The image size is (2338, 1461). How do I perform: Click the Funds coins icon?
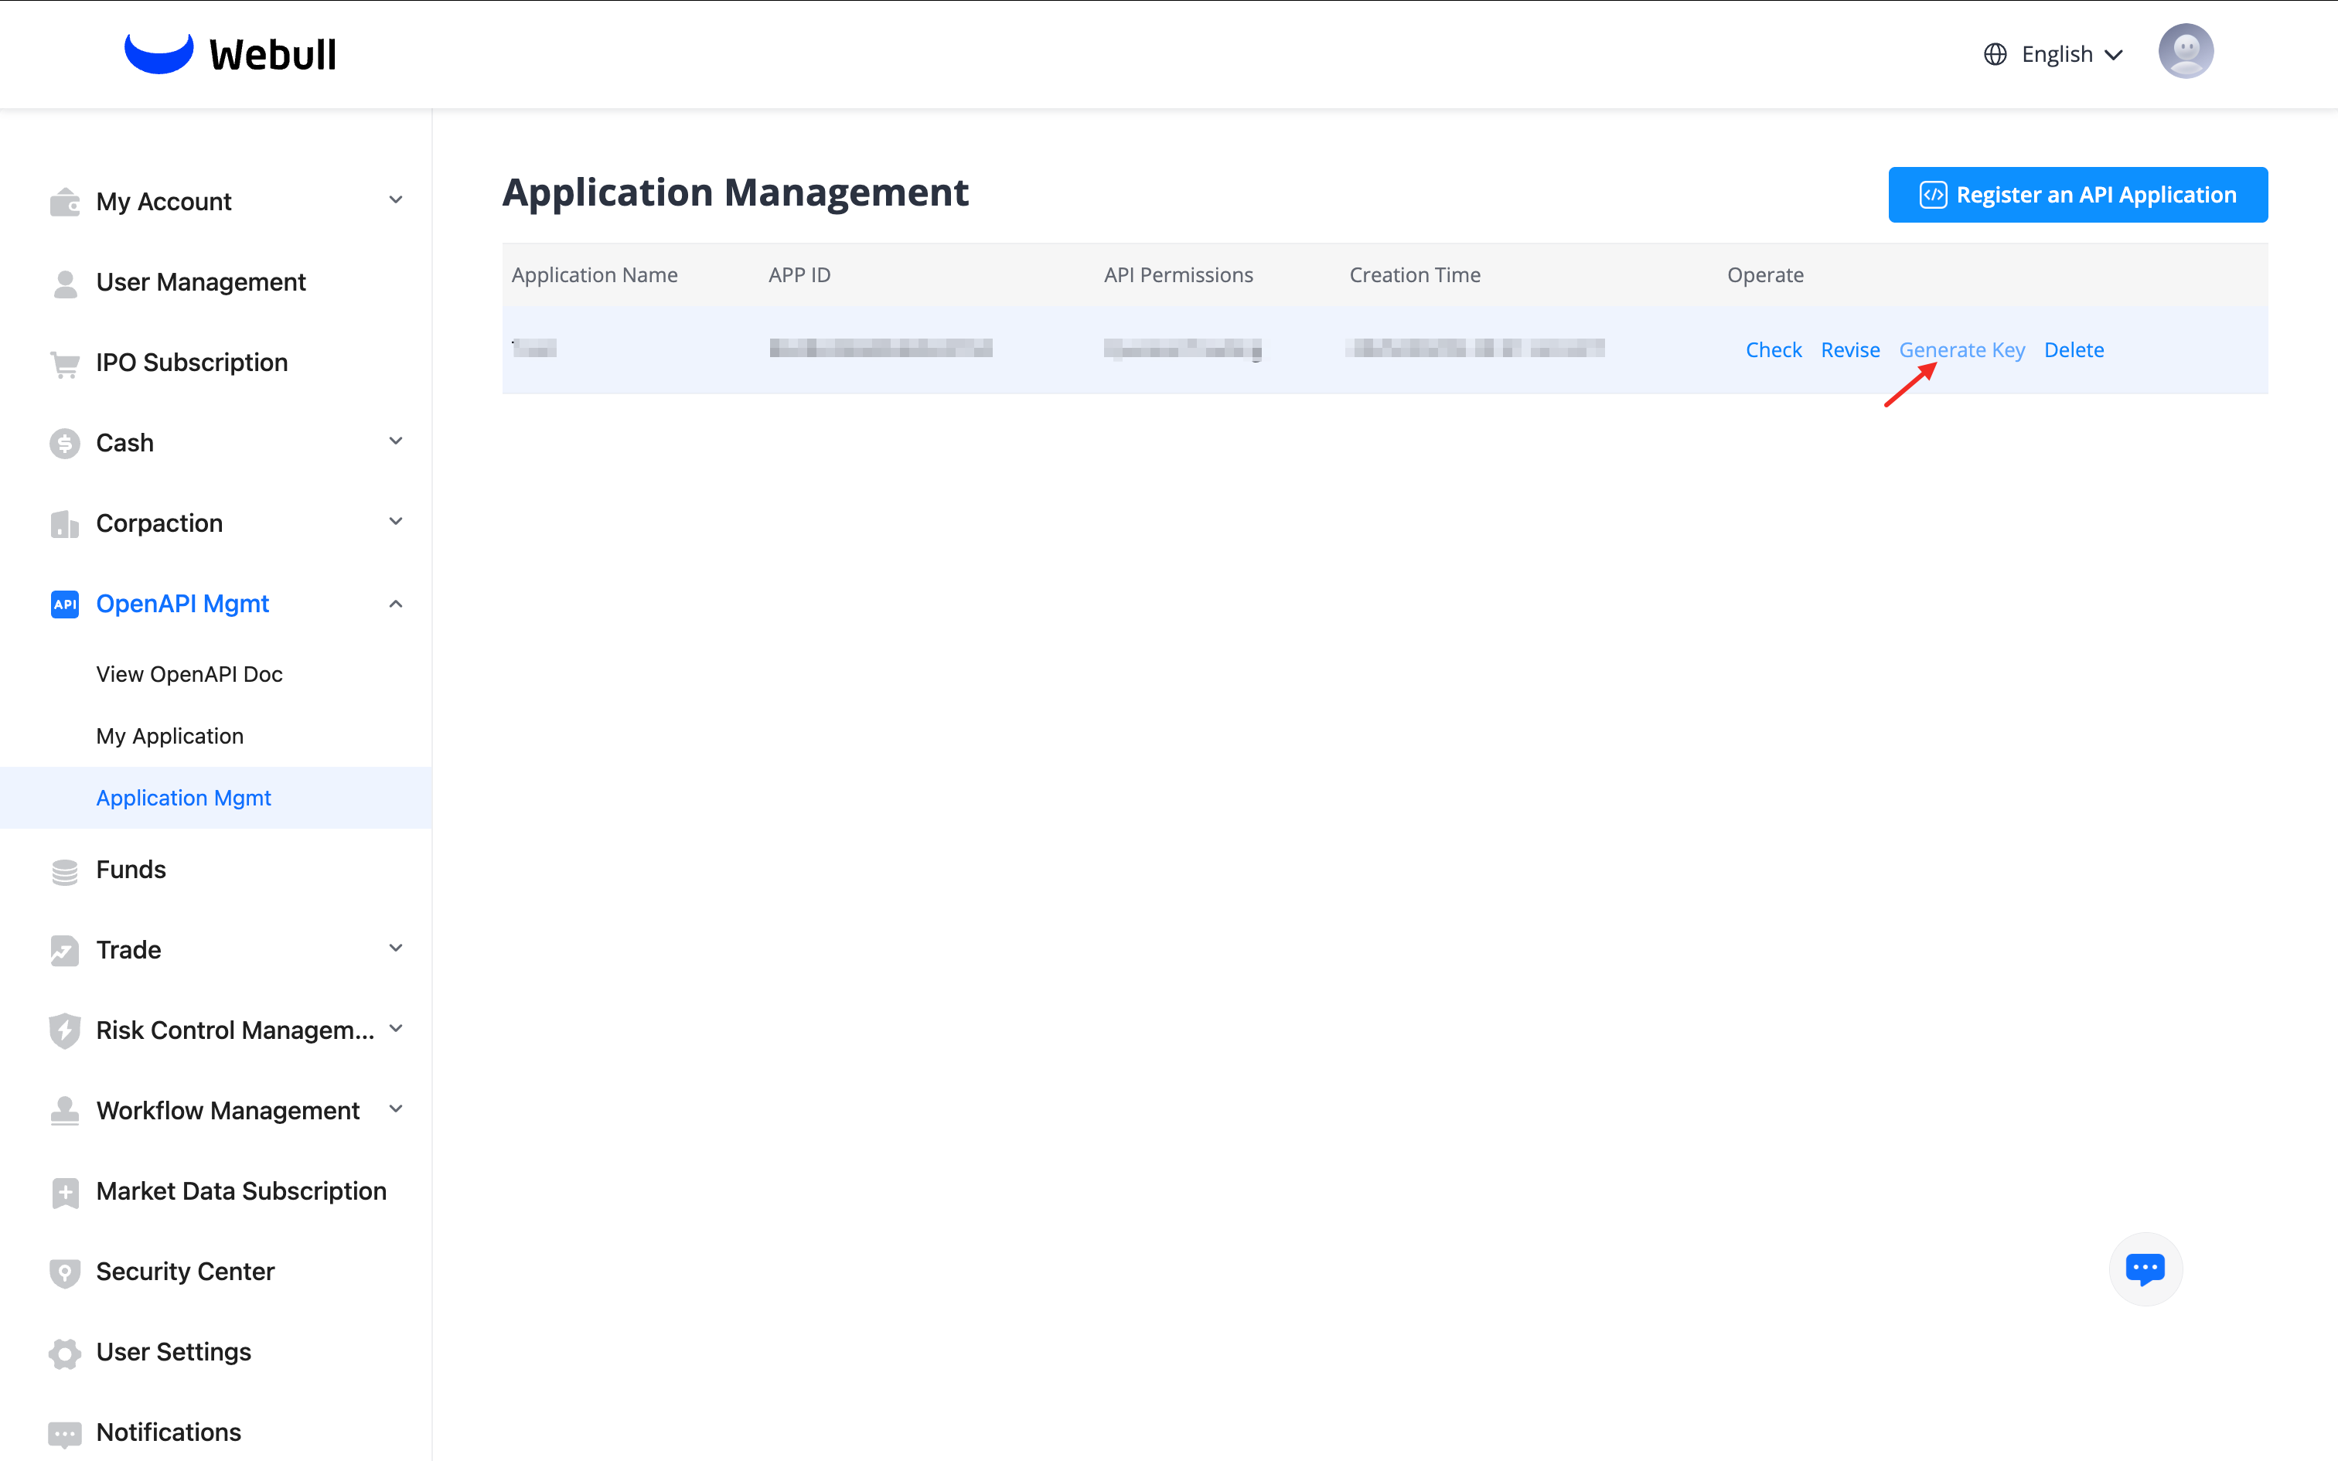(65, 870)
